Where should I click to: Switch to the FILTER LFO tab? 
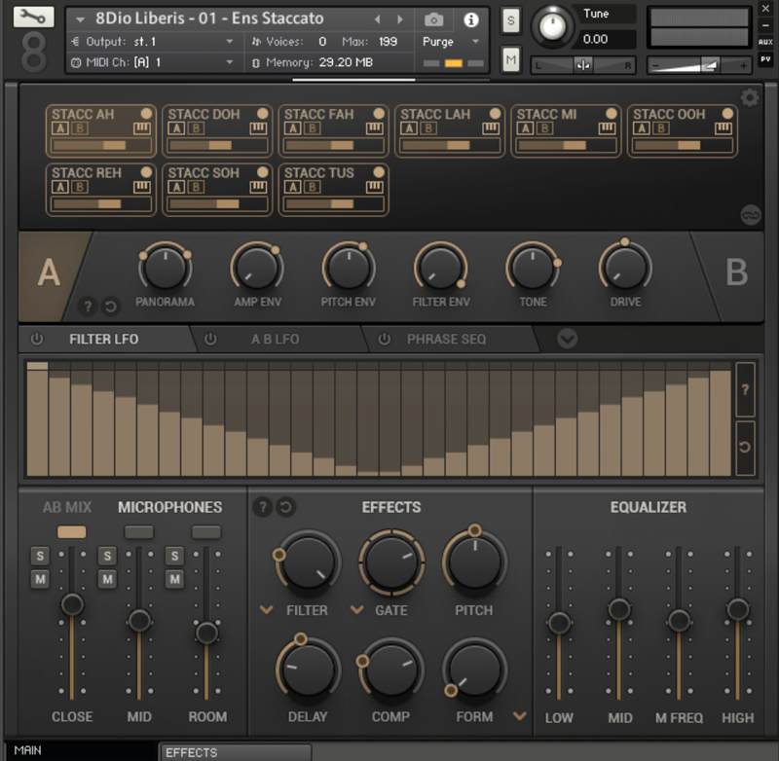pyautogui.click(x=104, y=339)
